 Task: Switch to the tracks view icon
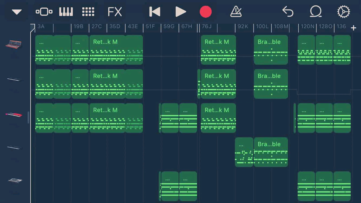coord(44,12)
